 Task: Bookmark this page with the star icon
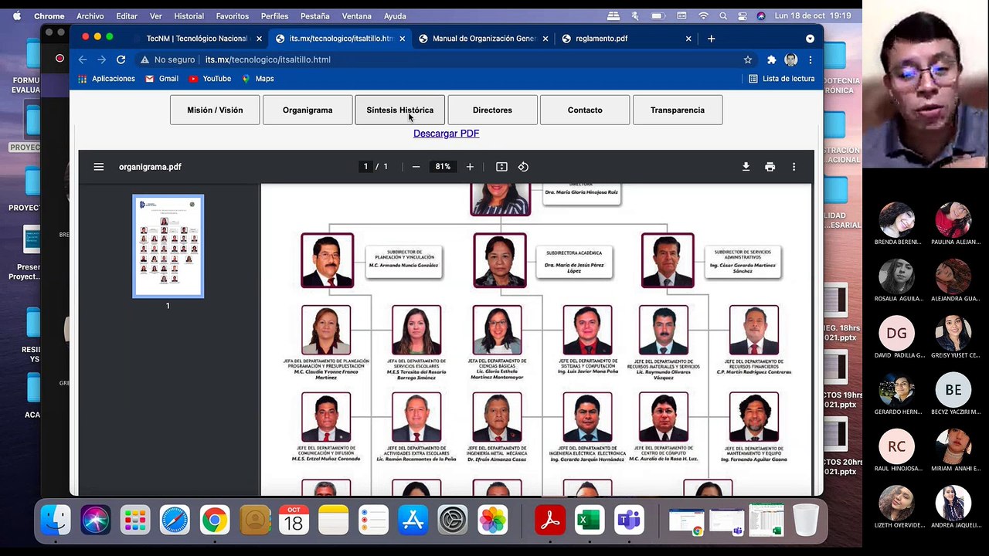coord(748,59)
